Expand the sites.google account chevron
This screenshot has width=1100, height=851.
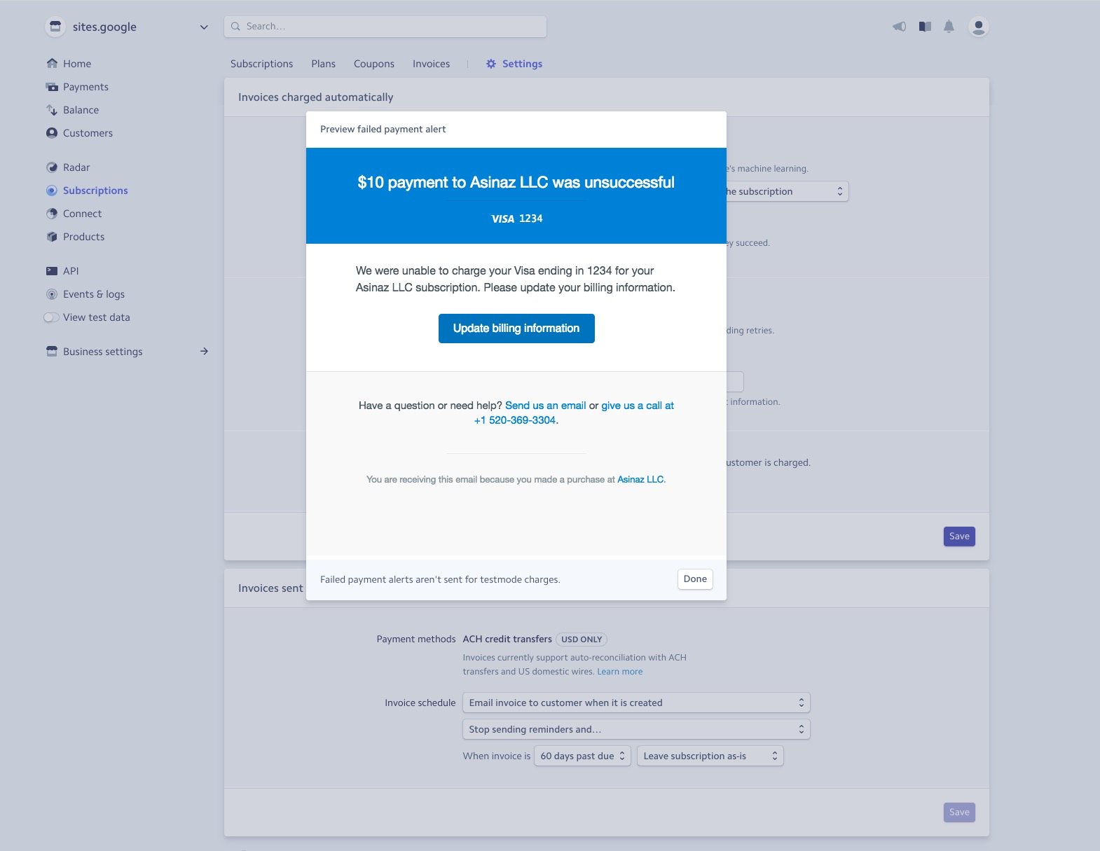[x=204, y=27]
